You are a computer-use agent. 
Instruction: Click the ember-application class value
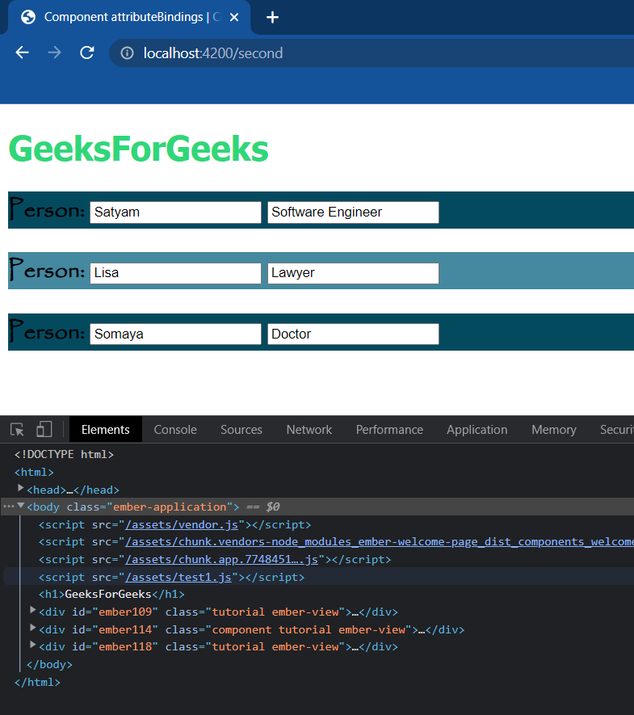pos(170,507)
